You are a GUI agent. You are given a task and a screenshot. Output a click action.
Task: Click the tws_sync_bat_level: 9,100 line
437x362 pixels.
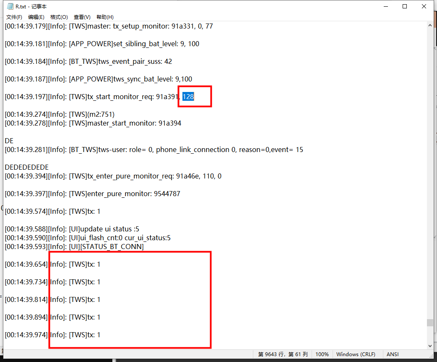pos(99,79)
